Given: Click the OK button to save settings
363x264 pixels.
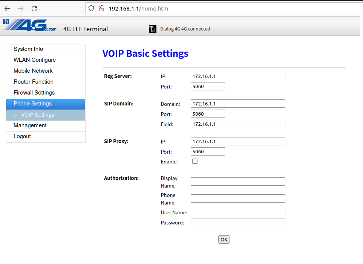Looking at the screenshot, I should tap(224, 240).
